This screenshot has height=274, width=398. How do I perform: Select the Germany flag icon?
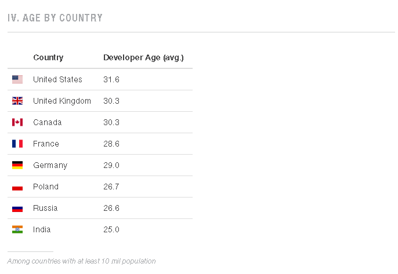coord(17,165)
